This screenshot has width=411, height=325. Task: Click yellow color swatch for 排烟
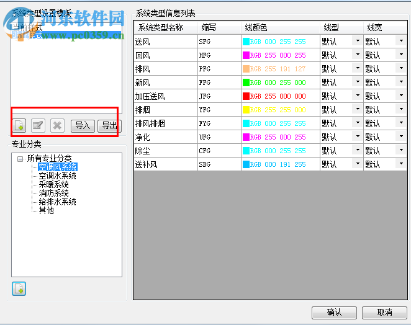pos(246,110)
